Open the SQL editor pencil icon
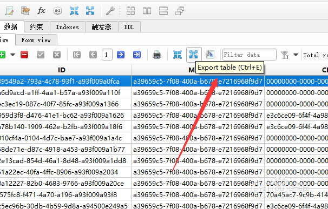 coord(9,11)
